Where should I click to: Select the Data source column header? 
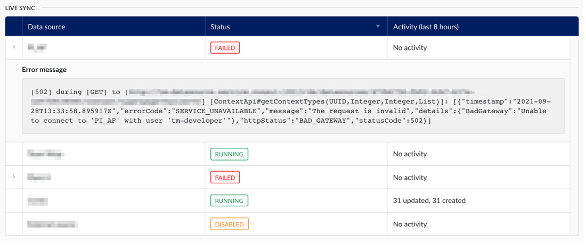(x=47, y=27)
